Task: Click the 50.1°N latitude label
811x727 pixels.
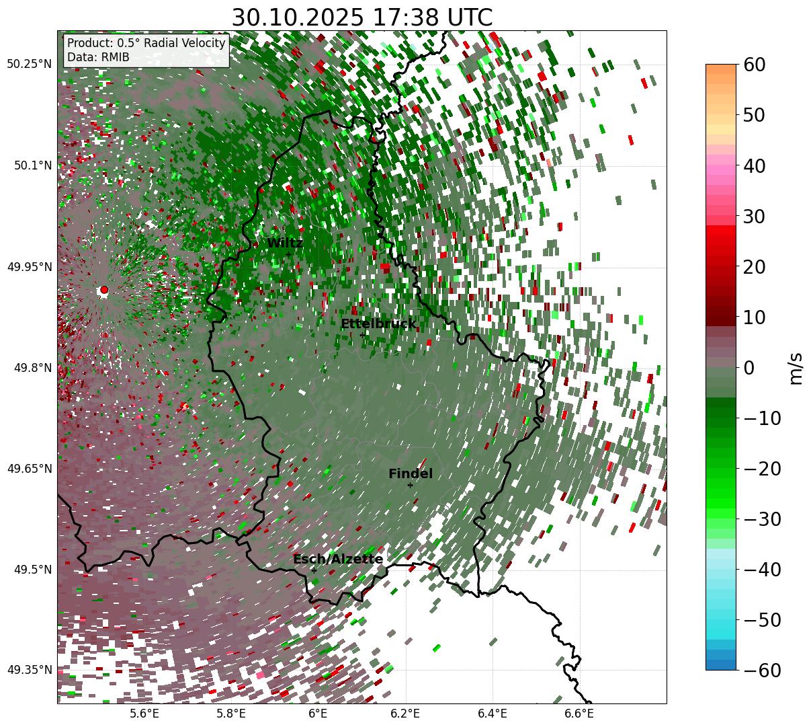Action: [32, 165]
